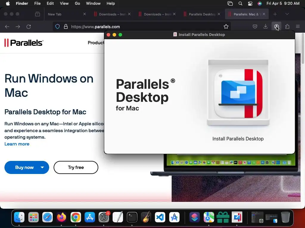Viewport: 305px width, 228px height.
Task: Open Control Center in the menu bar
Action: (x=250, y=4)
